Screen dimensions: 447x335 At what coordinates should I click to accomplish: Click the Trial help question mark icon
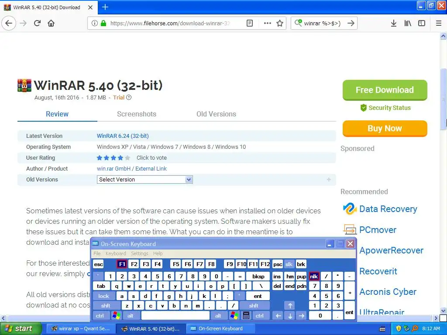tap(129, 97)
